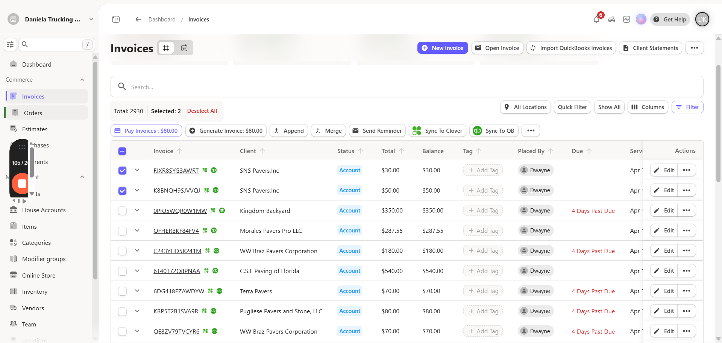The image size is (722, 343).
Task: Click QuickBooks icon on invoice FJXR8SYG3AWRT
Action: coord(214,170)
